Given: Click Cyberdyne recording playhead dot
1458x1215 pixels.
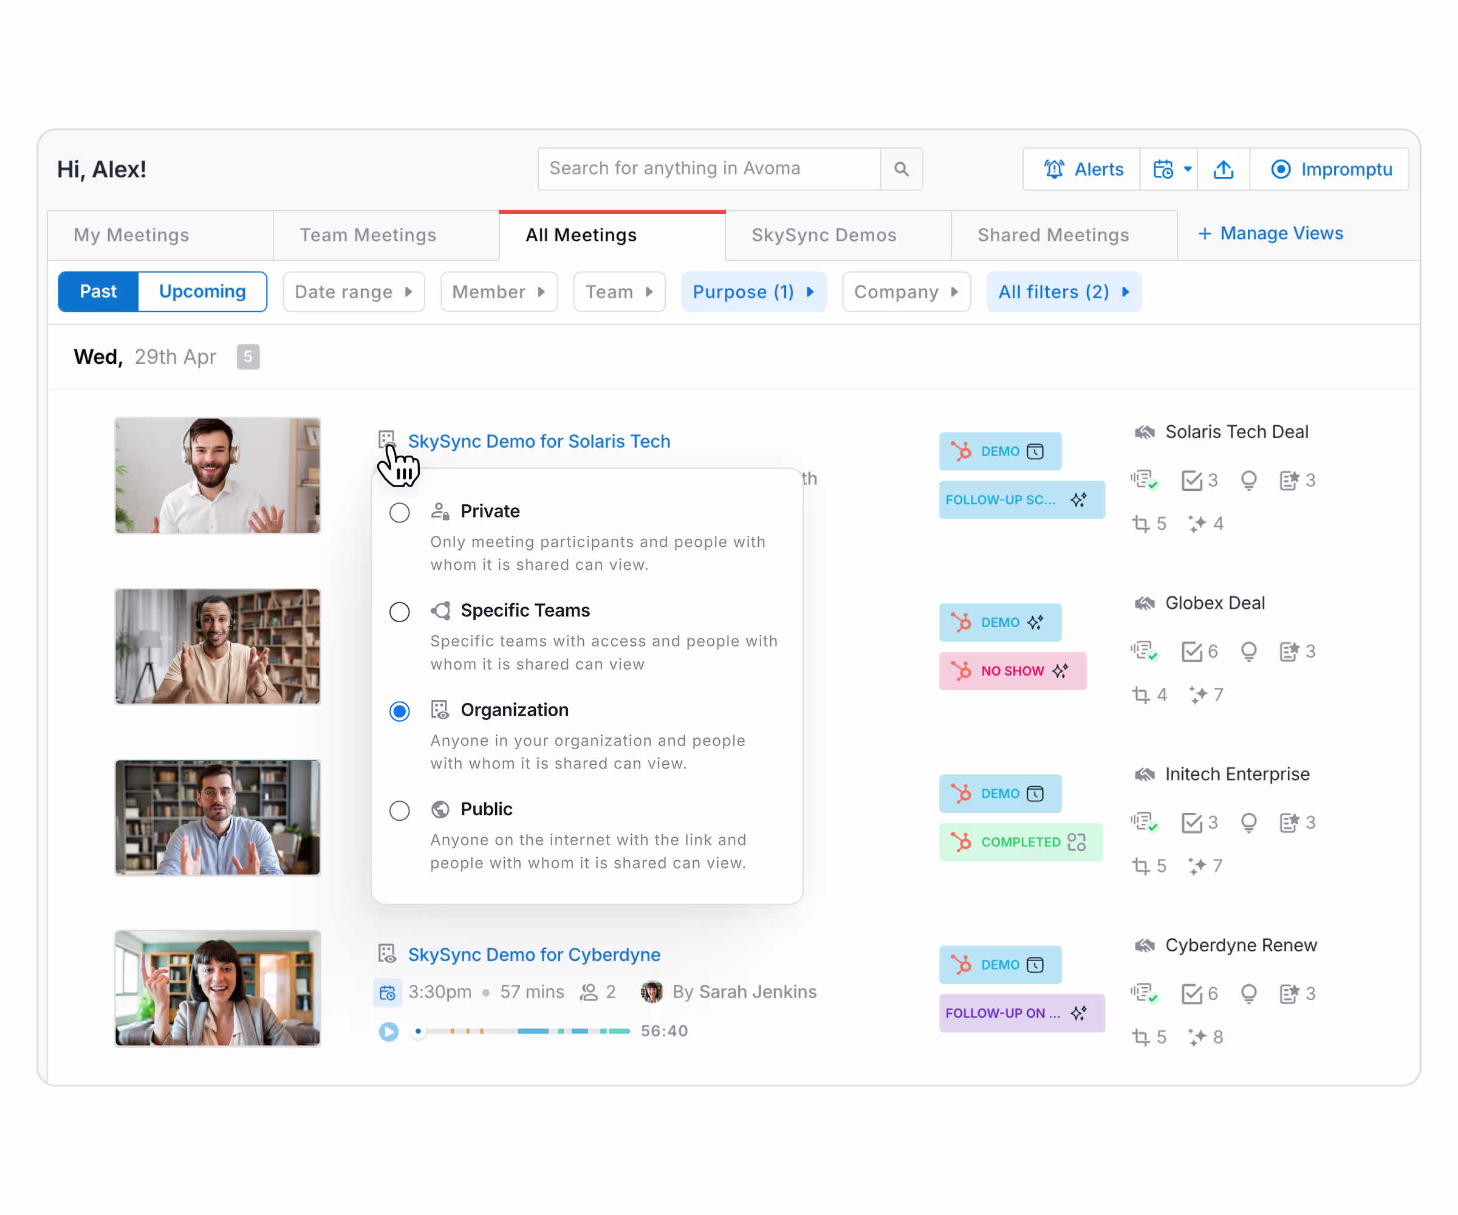Looking at the screenshot, I should 418,1031.
